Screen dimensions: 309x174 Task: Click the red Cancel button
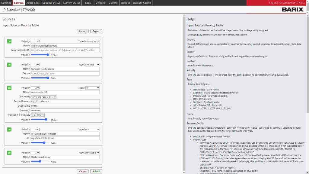tap(83, 171)
